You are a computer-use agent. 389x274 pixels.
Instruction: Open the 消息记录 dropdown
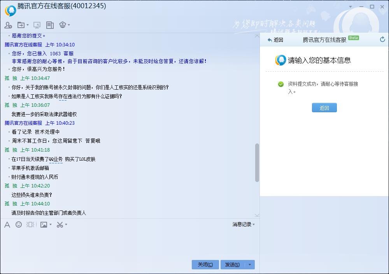click(242, 225)
